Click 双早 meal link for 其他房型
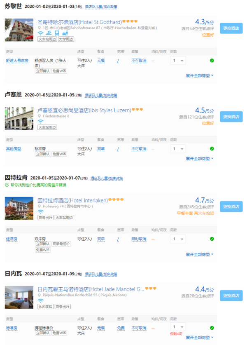This screenshot has height=345, width=247. click(101, 149)
